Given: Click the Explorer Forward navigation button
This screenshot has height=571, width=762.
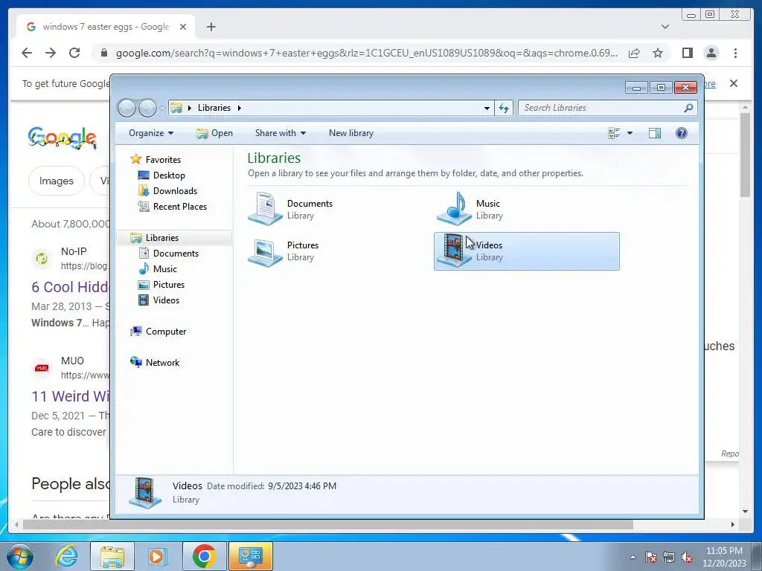Looking at the screenshot, I should (x=147, y=108).
